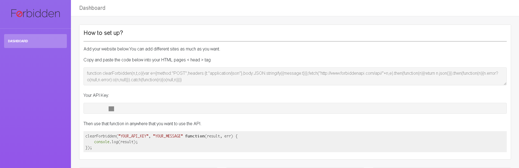The height and width of the screenshot is (168, 519).
Task: Click the red prohibition symbol in the logo
Action: (19, 14)
